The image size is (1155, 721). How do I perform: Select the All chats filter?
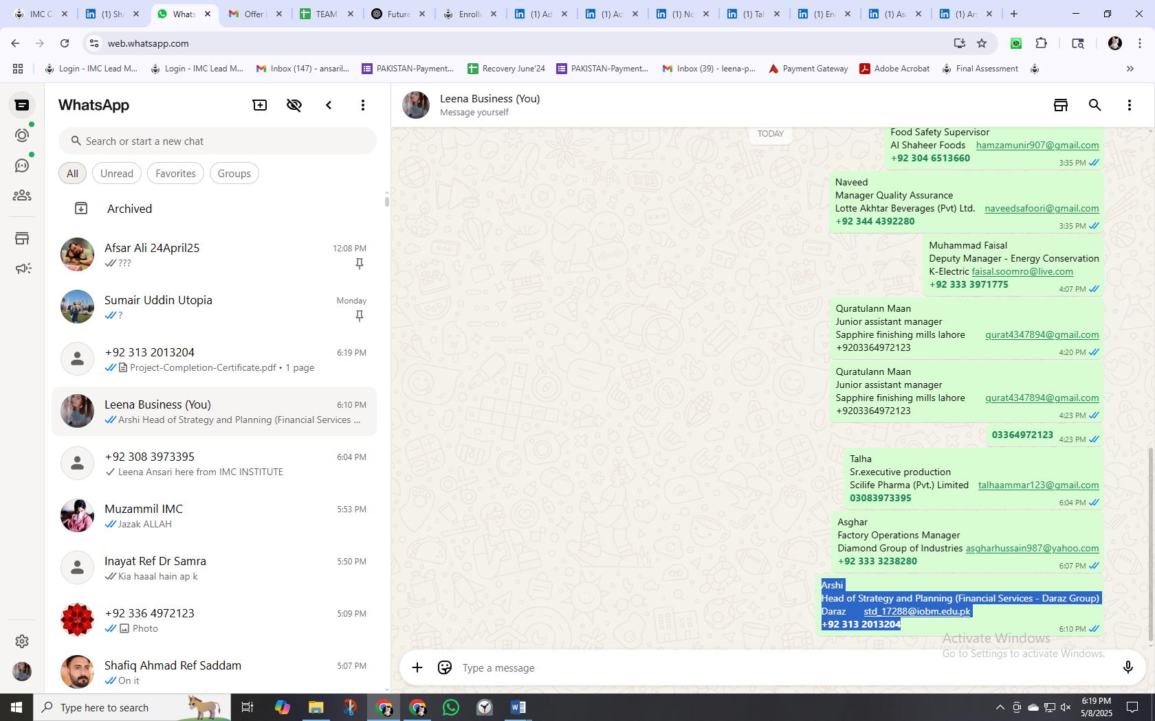(72, 174)
